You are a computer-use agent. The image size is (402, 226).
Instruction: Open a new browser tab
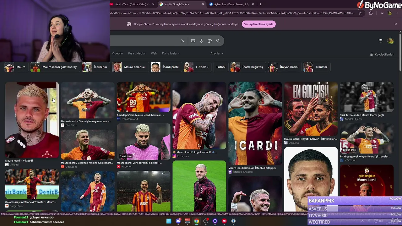click(260, 4)
